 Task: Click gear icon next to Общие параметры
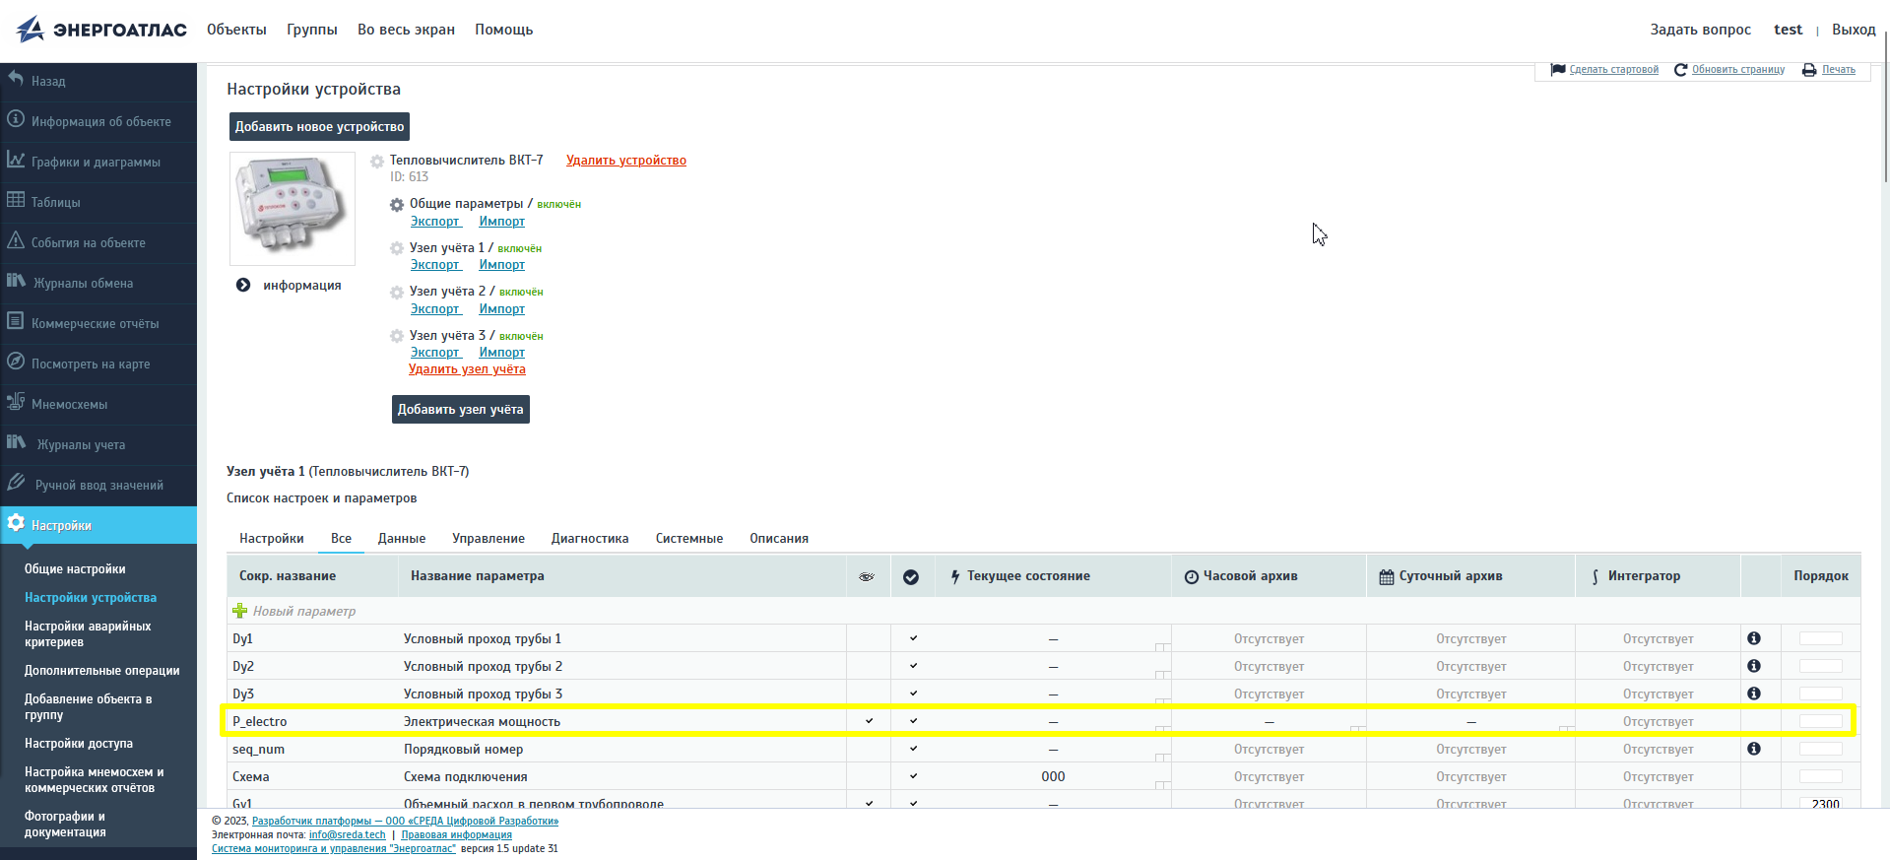click(397, 205)
